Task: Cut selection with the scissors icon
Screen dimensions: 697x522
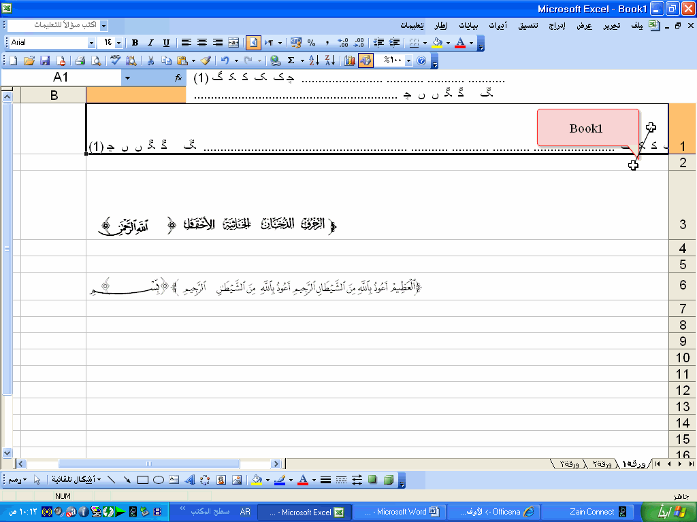Action: tap(150, 60)
